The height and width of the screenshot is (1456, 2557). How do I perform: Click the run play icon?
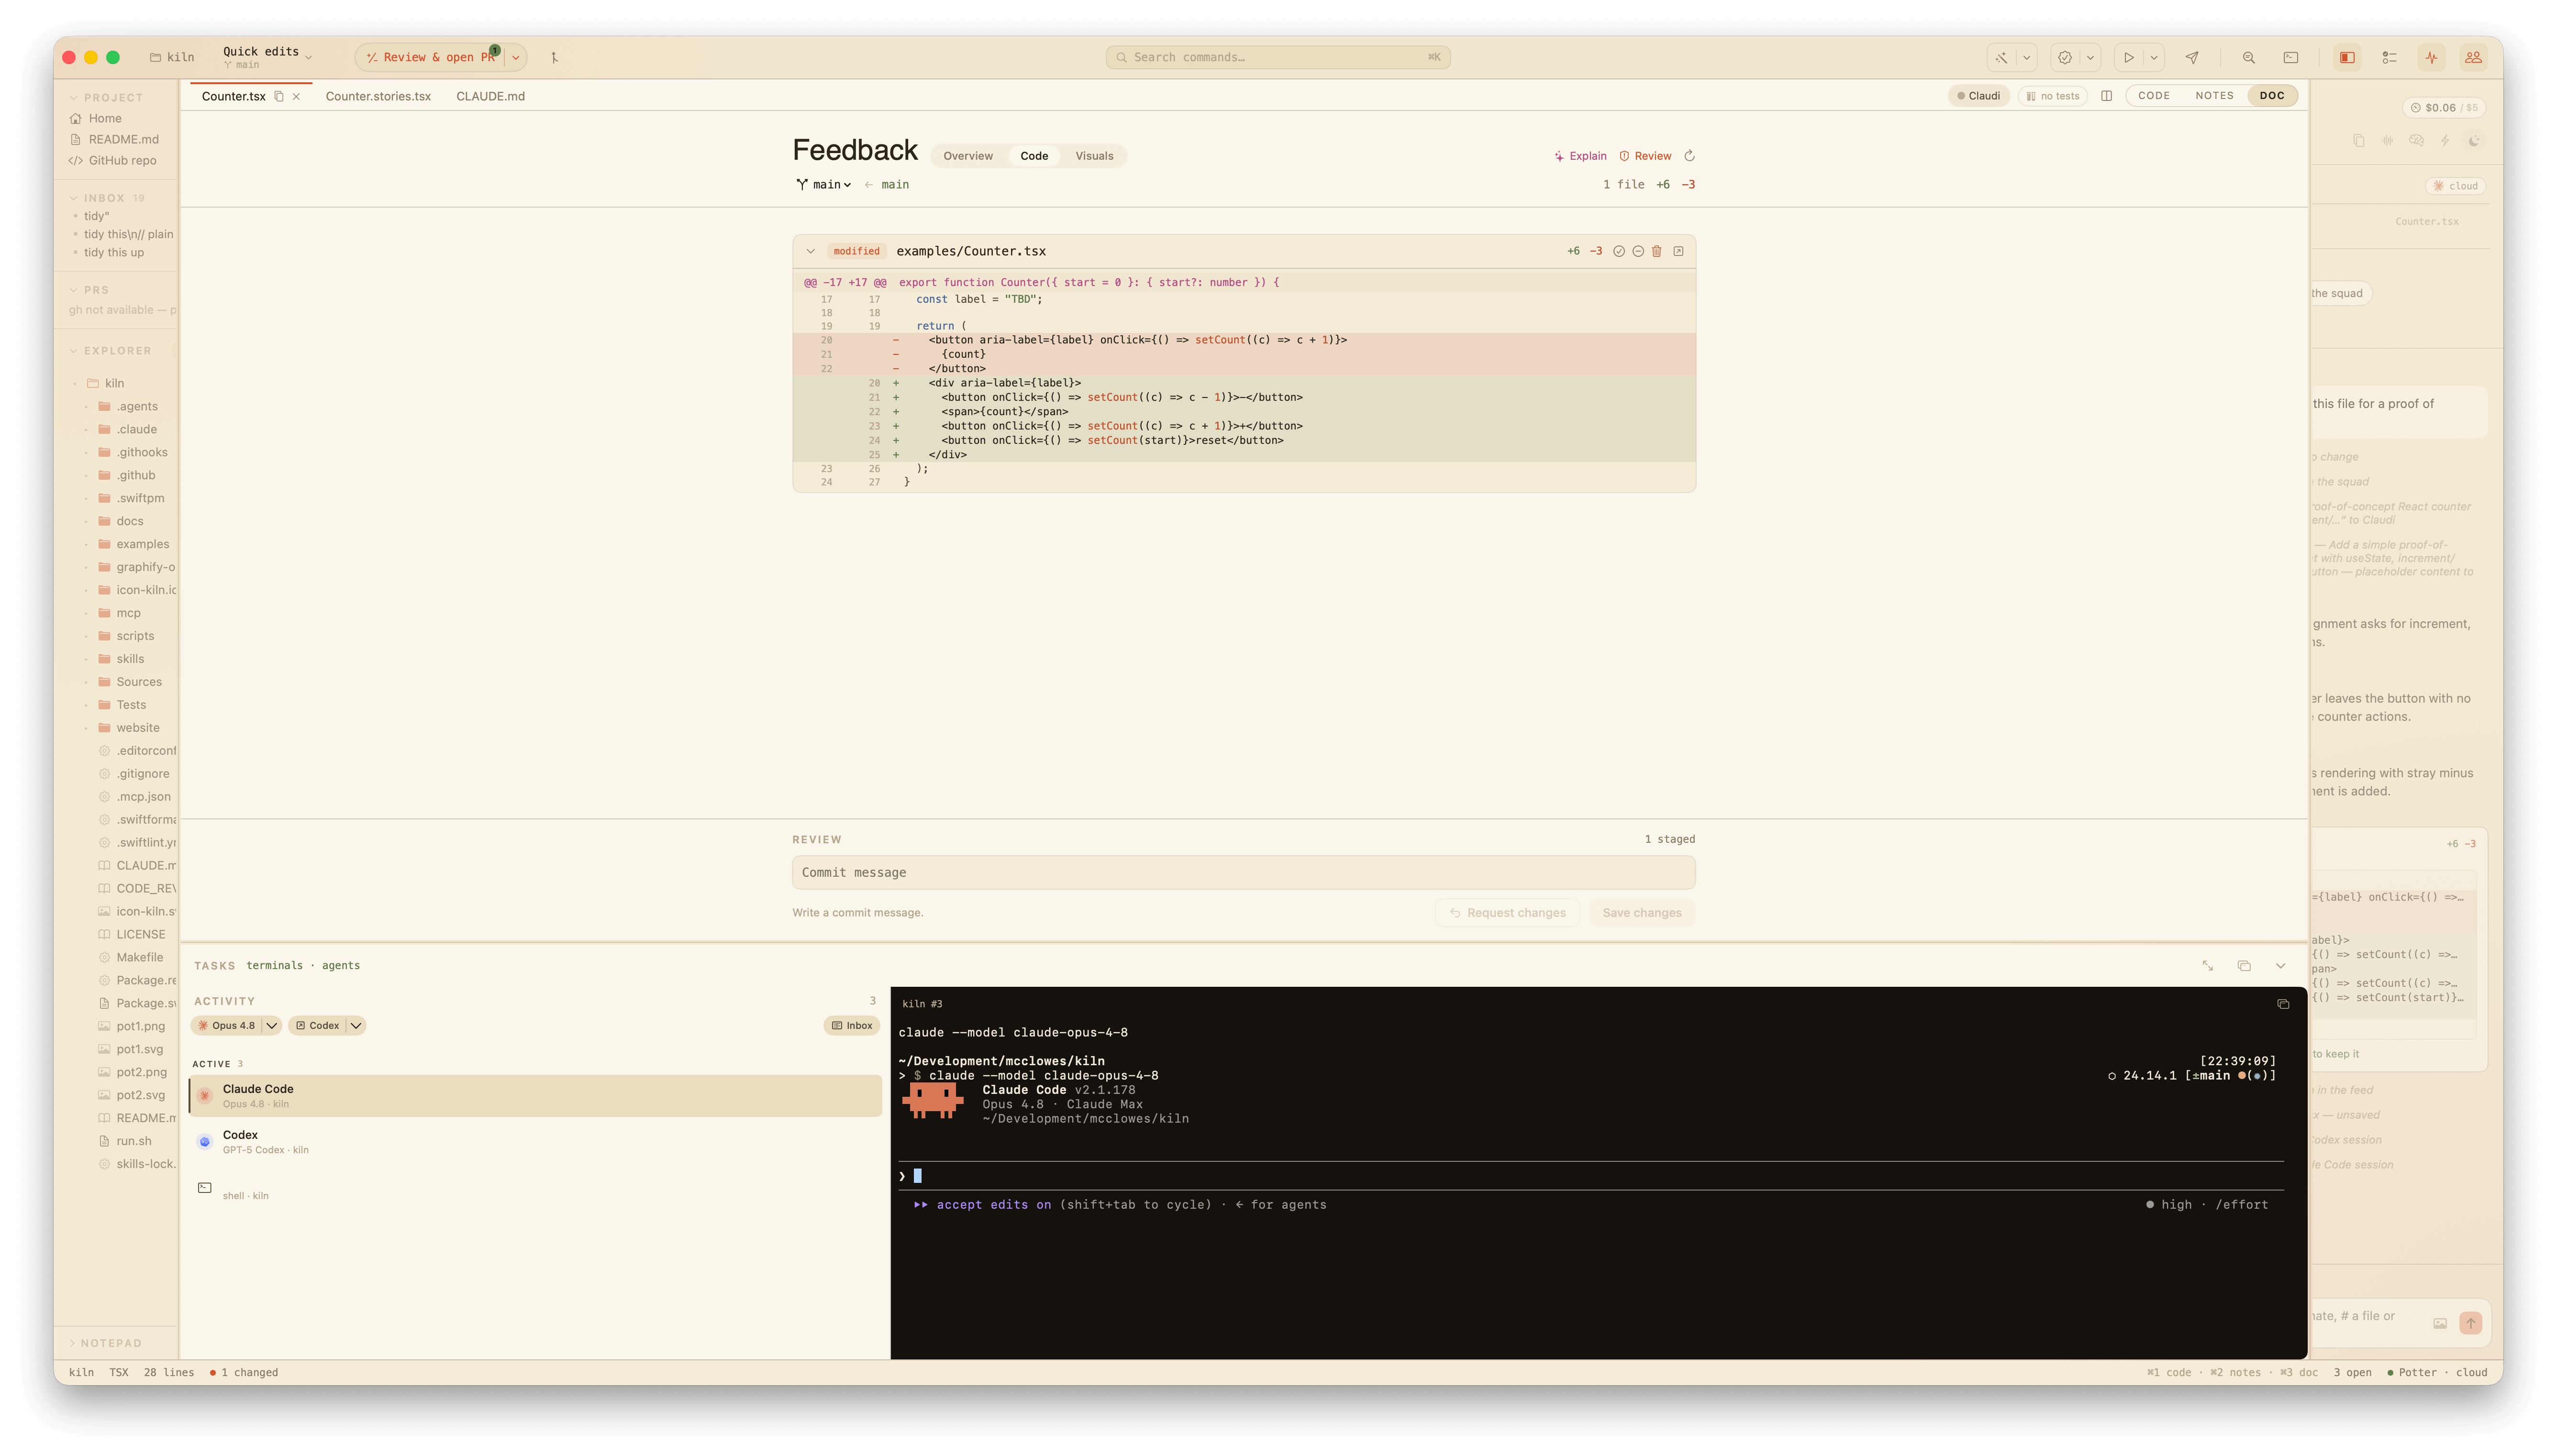click(x=2129, y=57)
